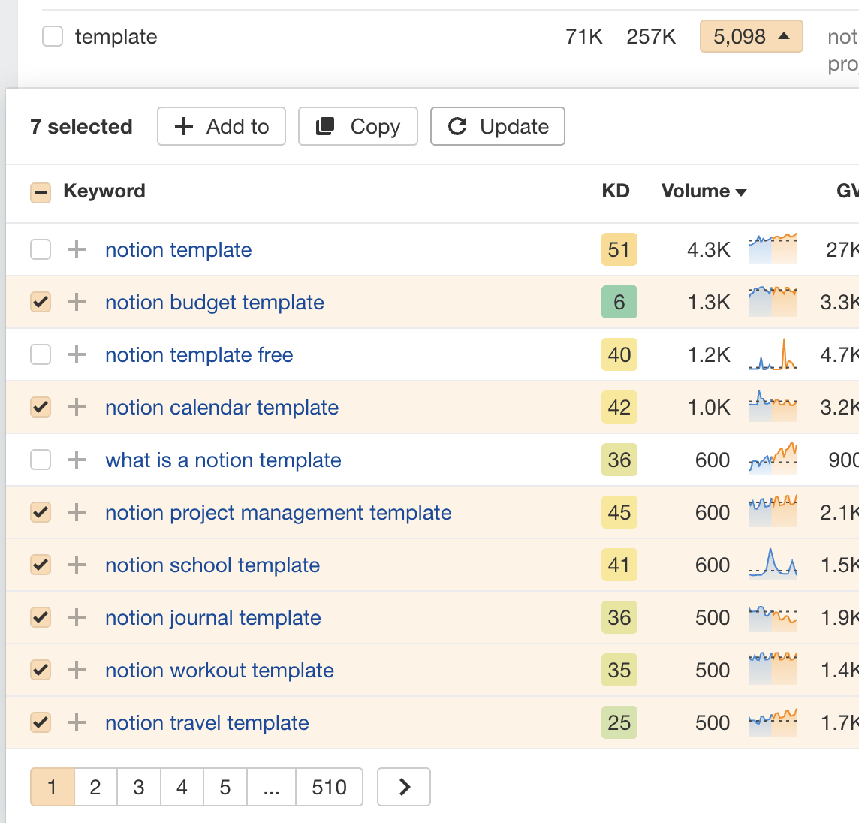
Task: Click the minus select-all checkbox above Keyword
Action: (40, 192)
